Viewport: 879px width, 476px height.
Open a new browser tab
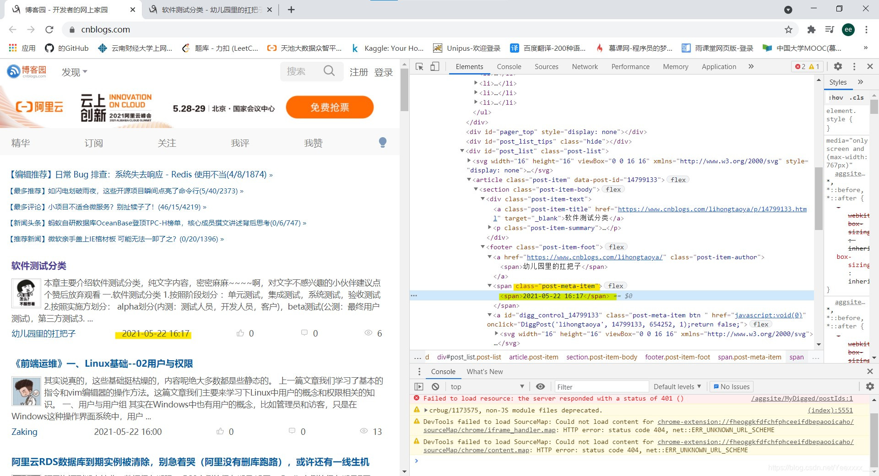[291, 10]
